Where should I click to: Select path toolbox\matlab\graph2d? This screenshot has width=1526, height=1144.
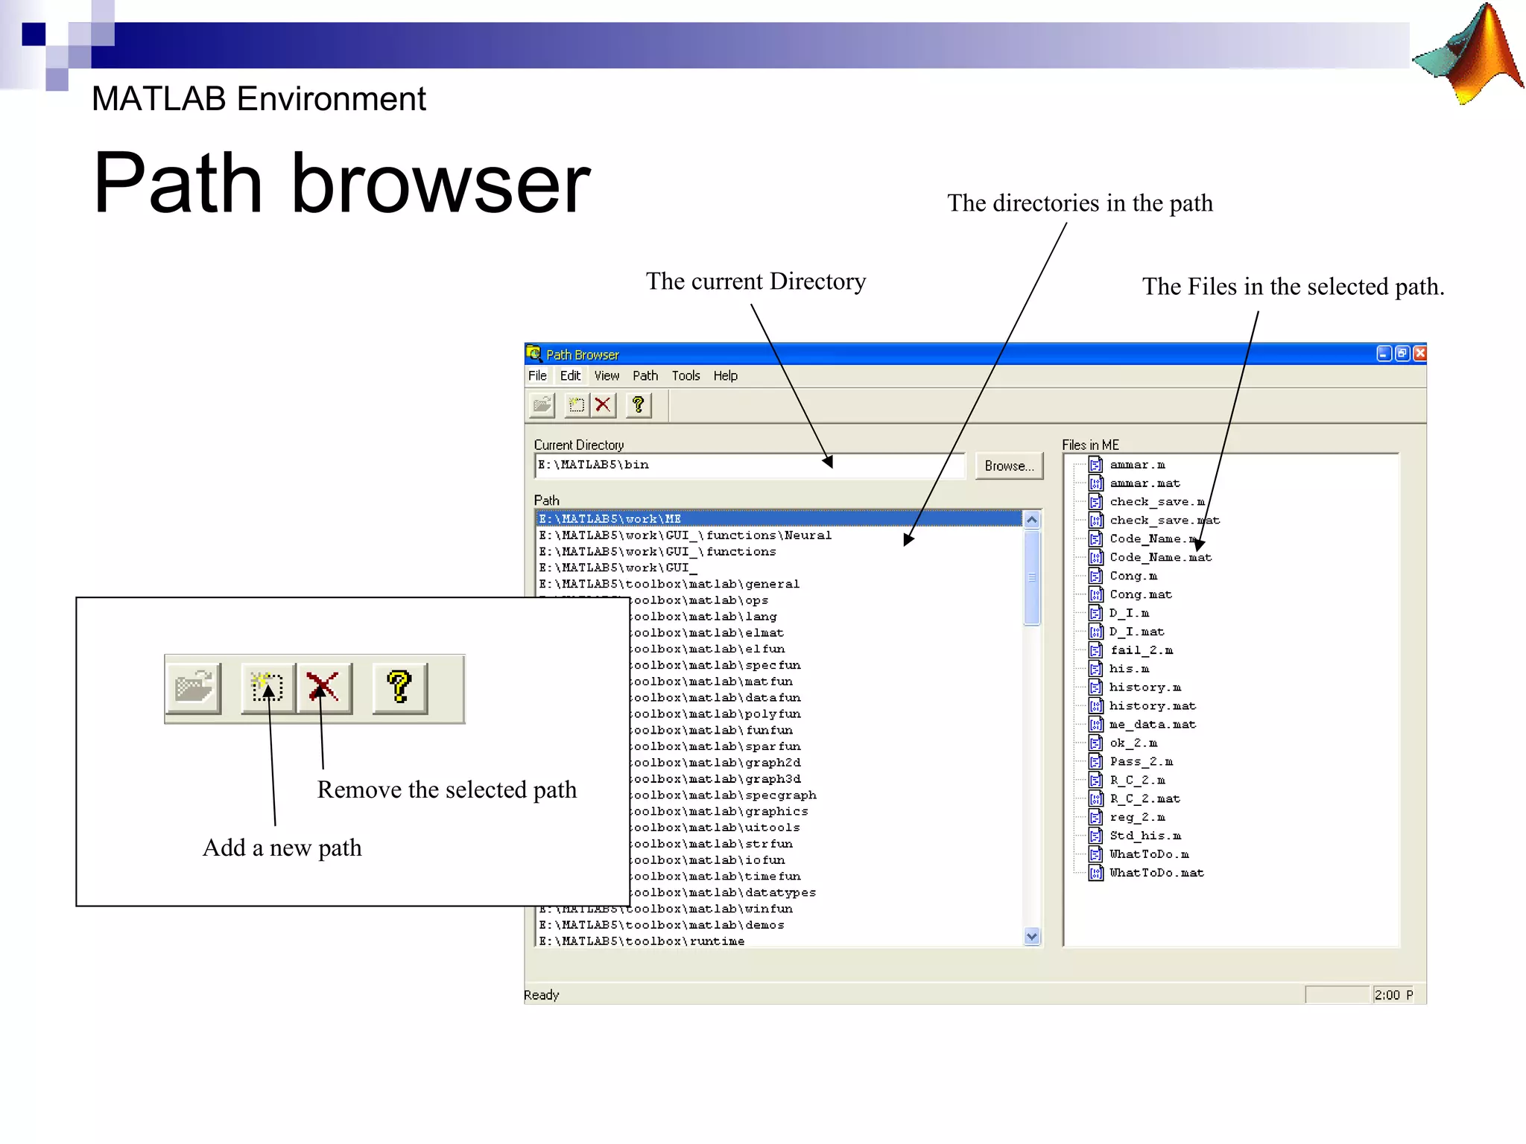[x=826, y=763]
